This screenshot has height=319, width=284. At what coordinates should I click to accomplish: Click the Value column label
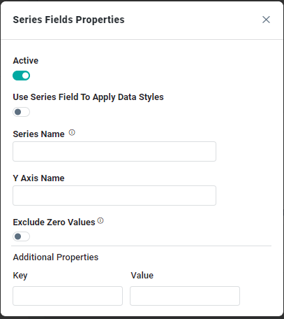tap(142, 276)
